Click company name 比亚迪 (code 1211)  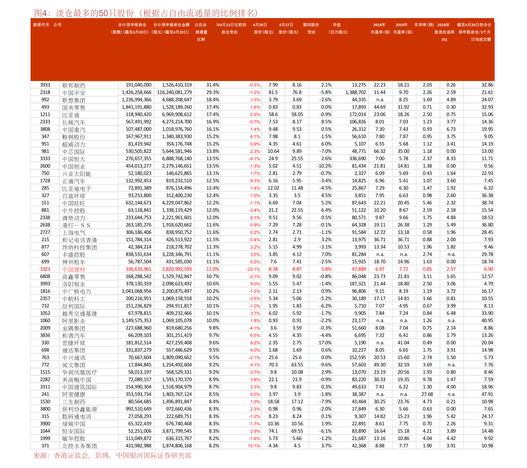coord(71,115)
